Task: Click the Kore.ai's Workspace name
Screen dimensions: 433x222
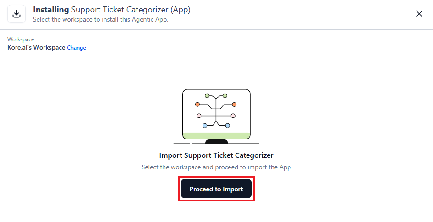Action: 36,47
